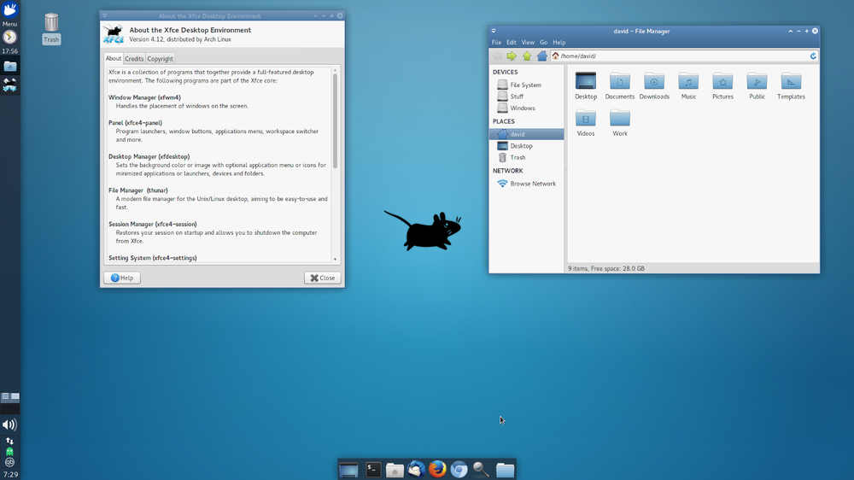Click the About dialog's vertical scrollbar
Image resolution: width=854 pixels, height=480 pixels.
pyautogui.click(x=335, y=121)
